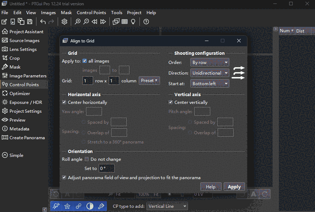Click the lightbulb icon in toolbar
This screenshot has width=315, height=212.
(133, 22)
